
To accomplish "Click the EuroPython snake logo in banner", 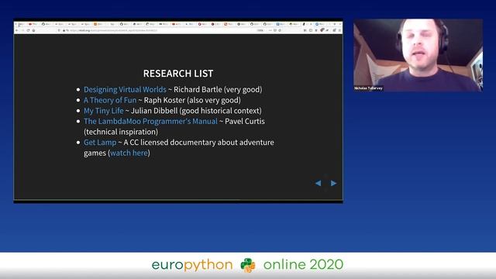I will pyautogui.click(x=248, y=265).
